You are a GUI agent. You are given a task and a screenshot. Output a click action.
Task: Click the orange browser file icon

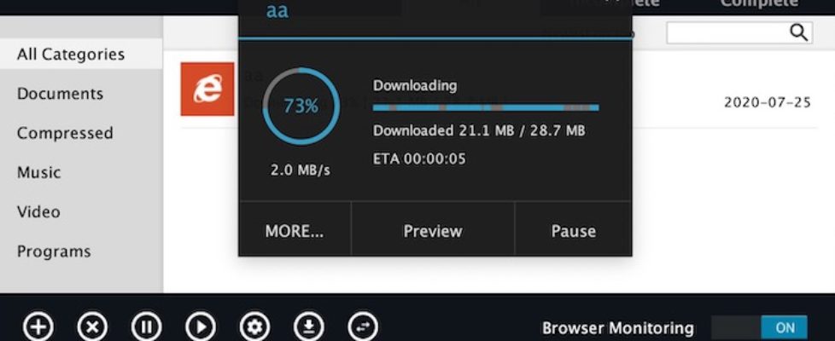pos(207,89)
